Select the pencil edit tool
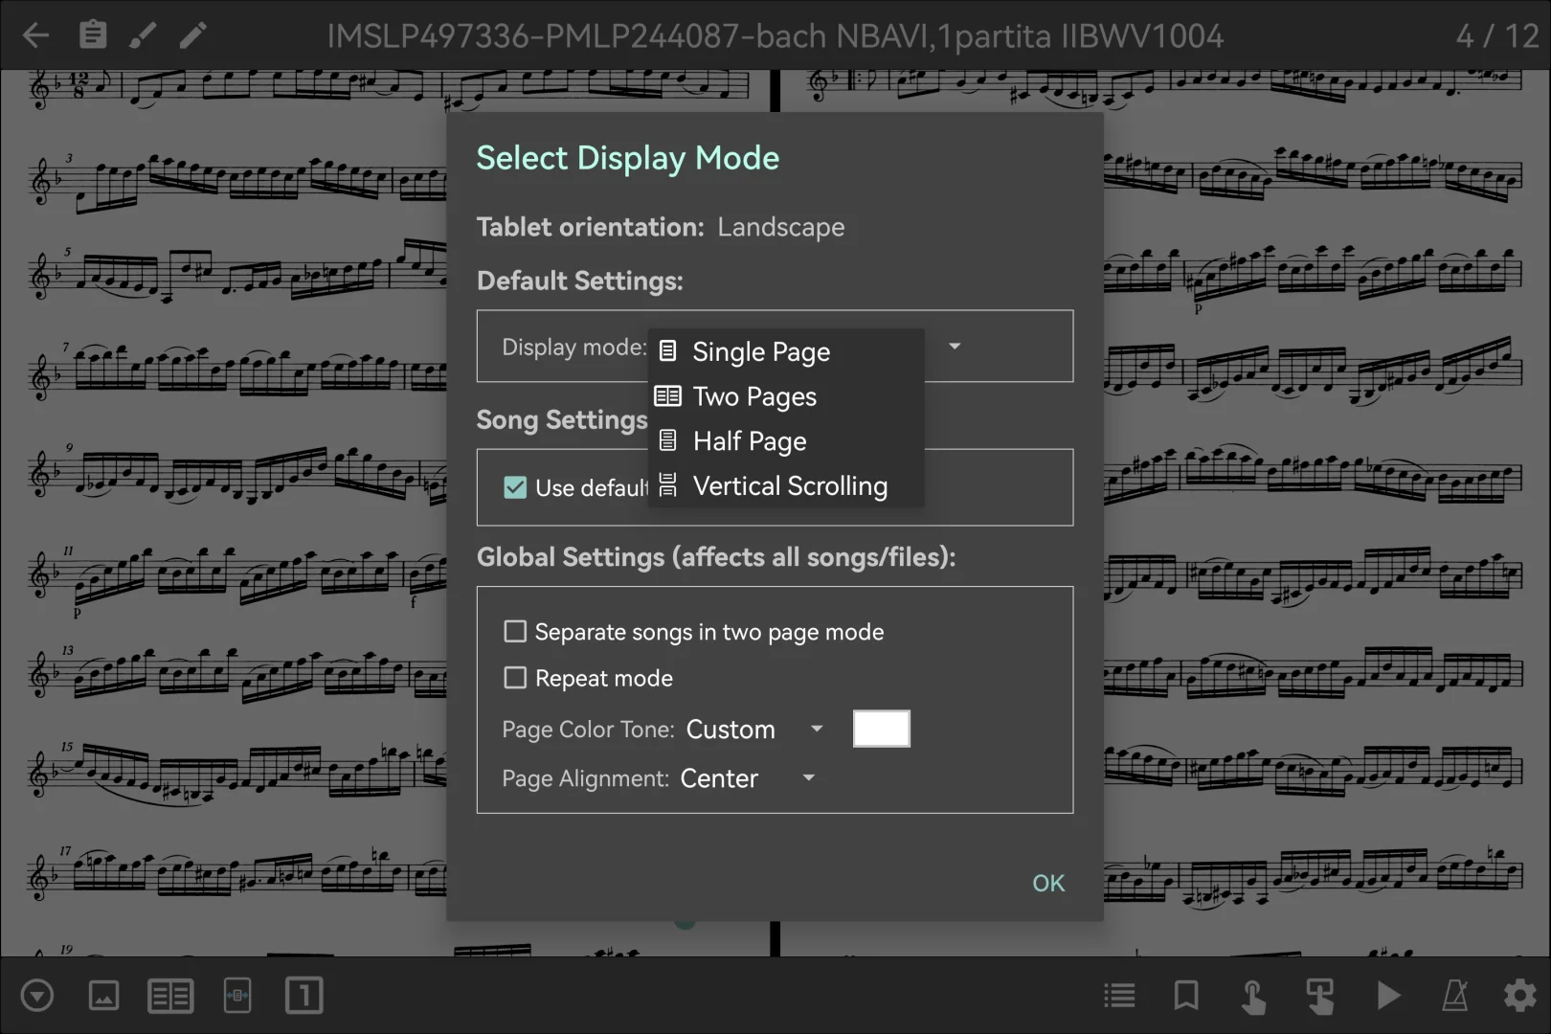The height and width of the screenshot is (1034, 1551). [192, 35]
